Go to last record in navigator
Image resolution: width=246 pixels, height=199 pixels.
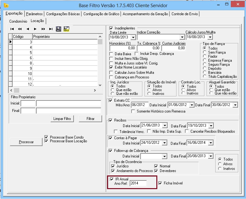coord(51,29)
